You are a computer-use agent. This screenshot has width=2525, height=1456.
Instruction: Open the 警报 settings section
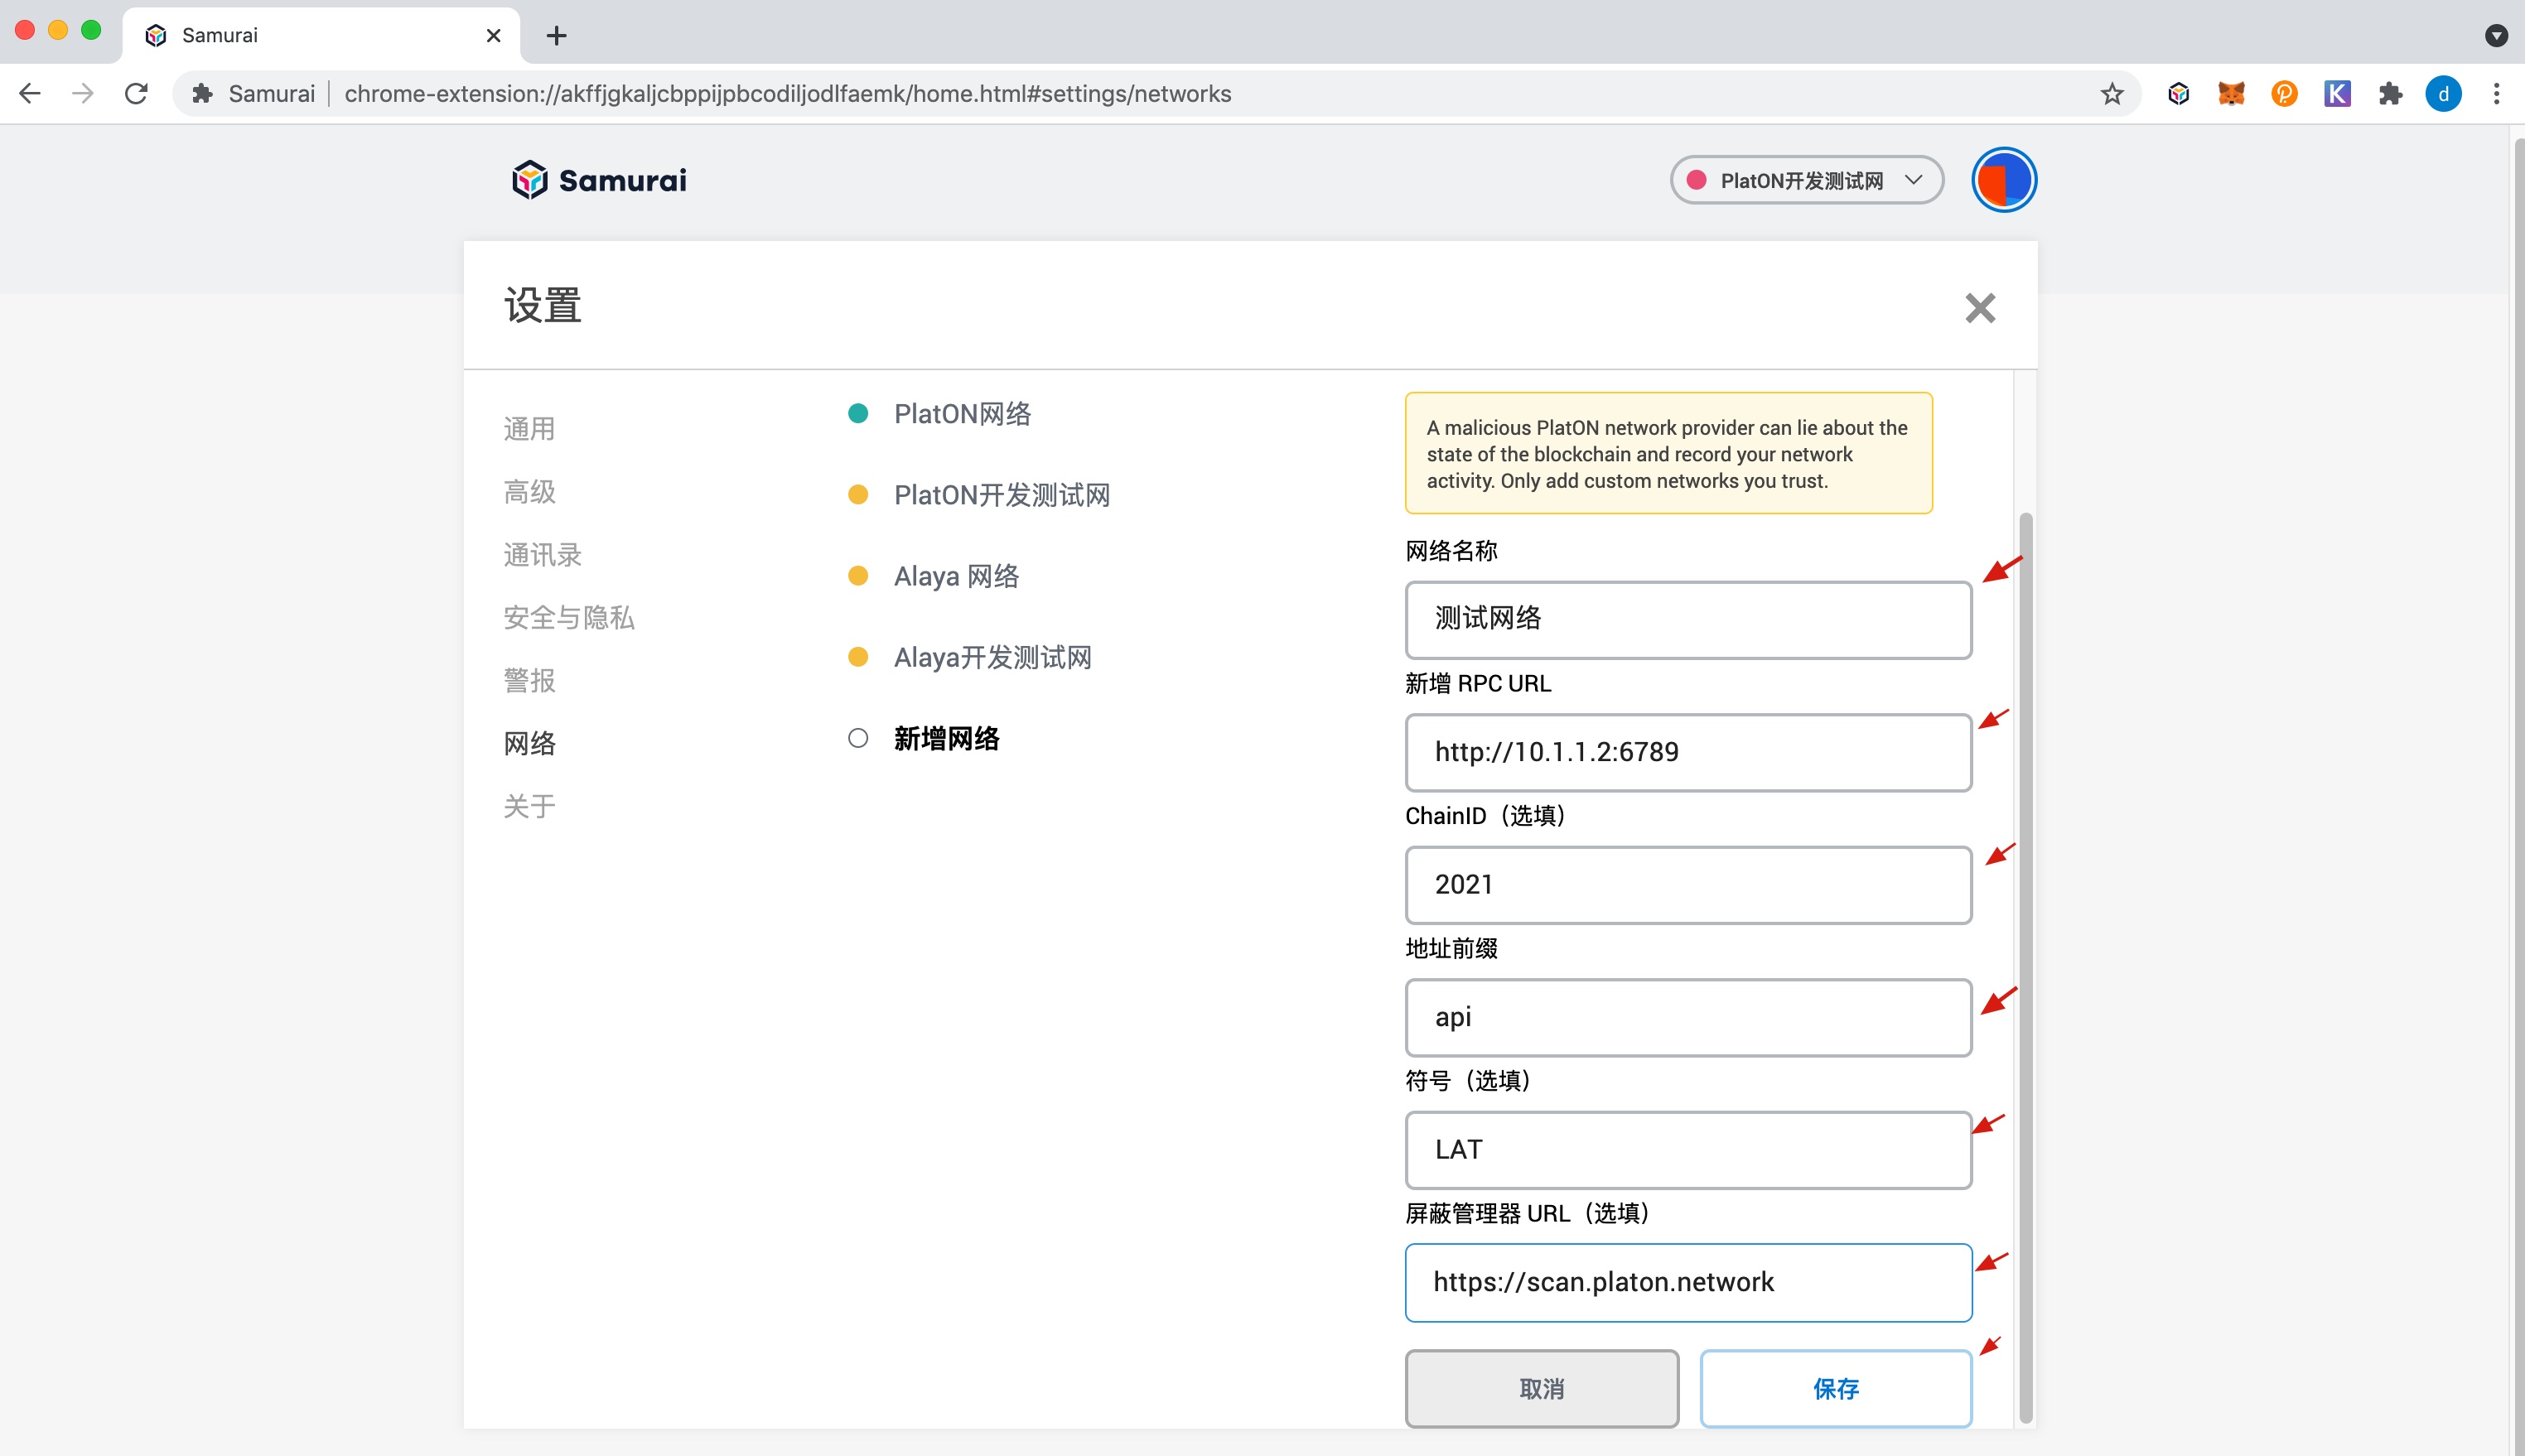click(x=529, y=681)
